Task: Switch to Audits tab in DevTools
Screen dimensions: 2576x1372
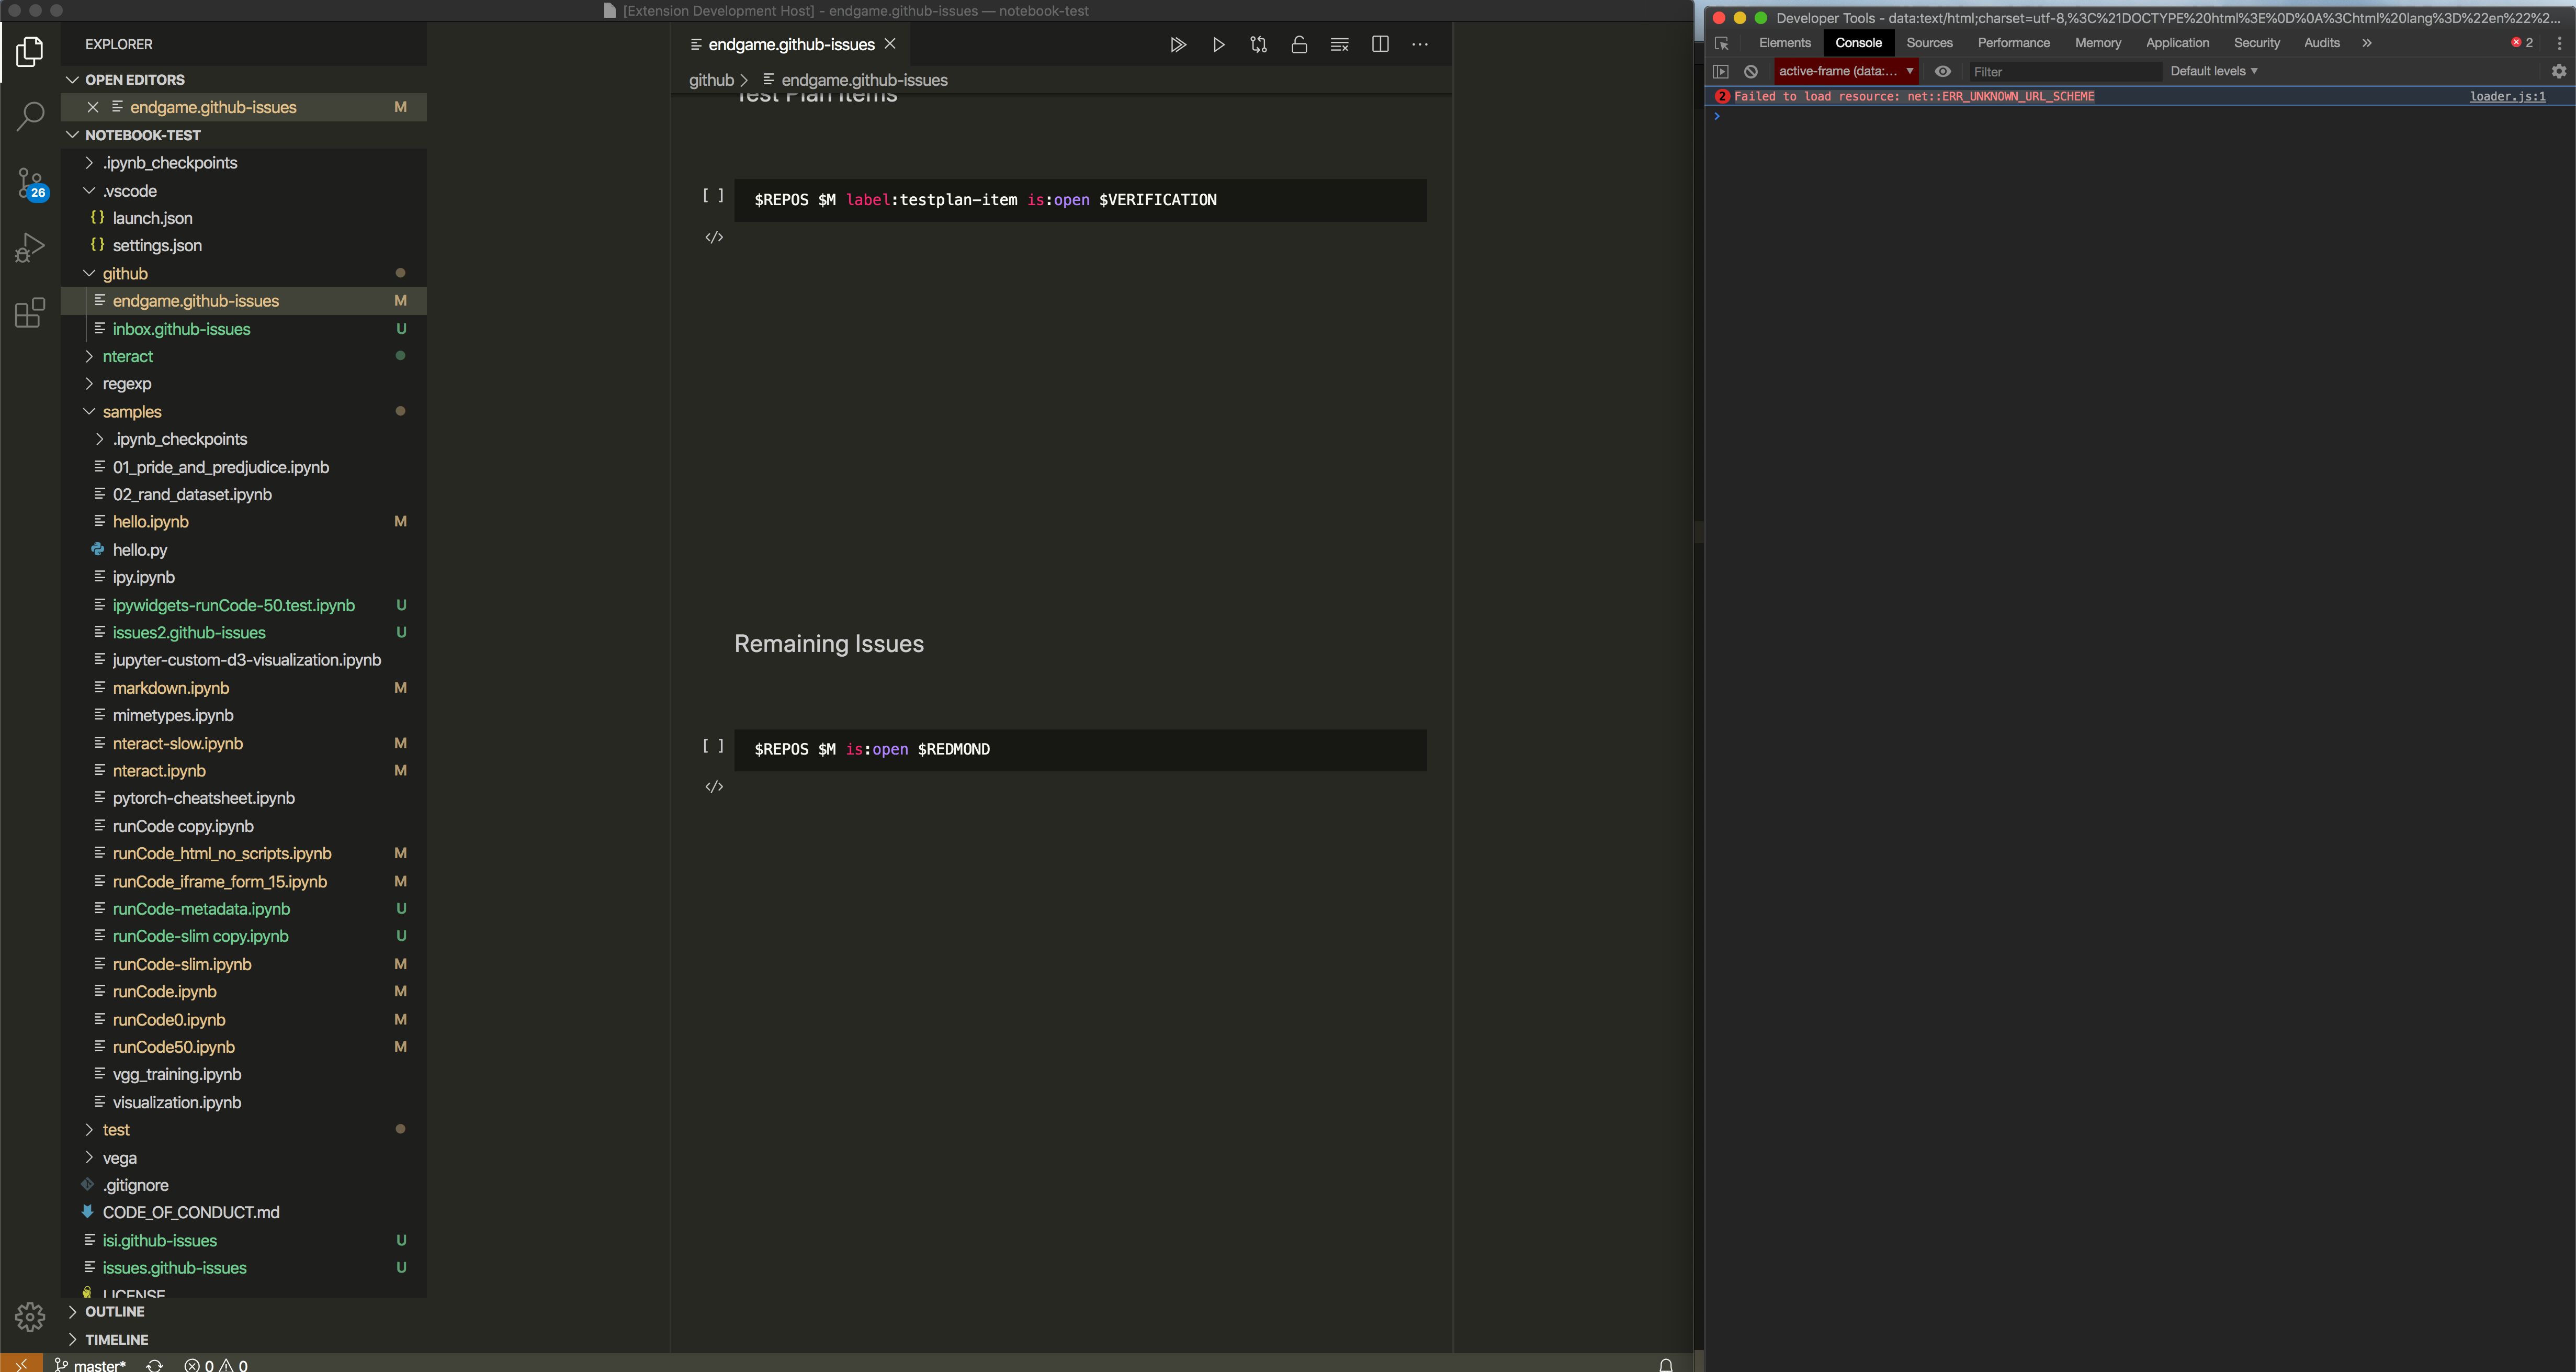Action: coord(2321,43)
